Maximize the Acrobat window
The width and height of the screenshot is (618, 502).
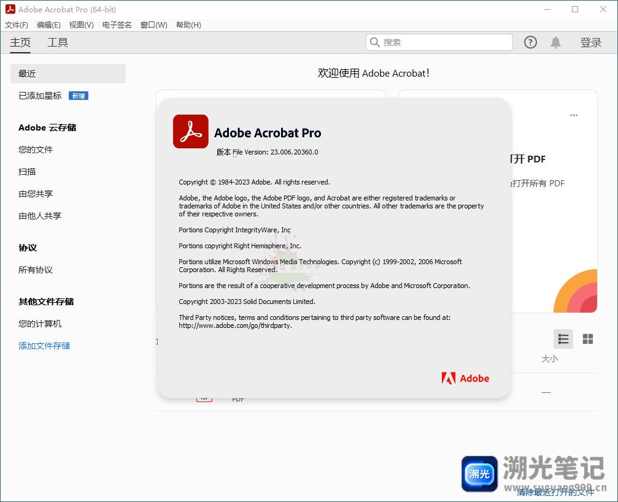[575, 9]
